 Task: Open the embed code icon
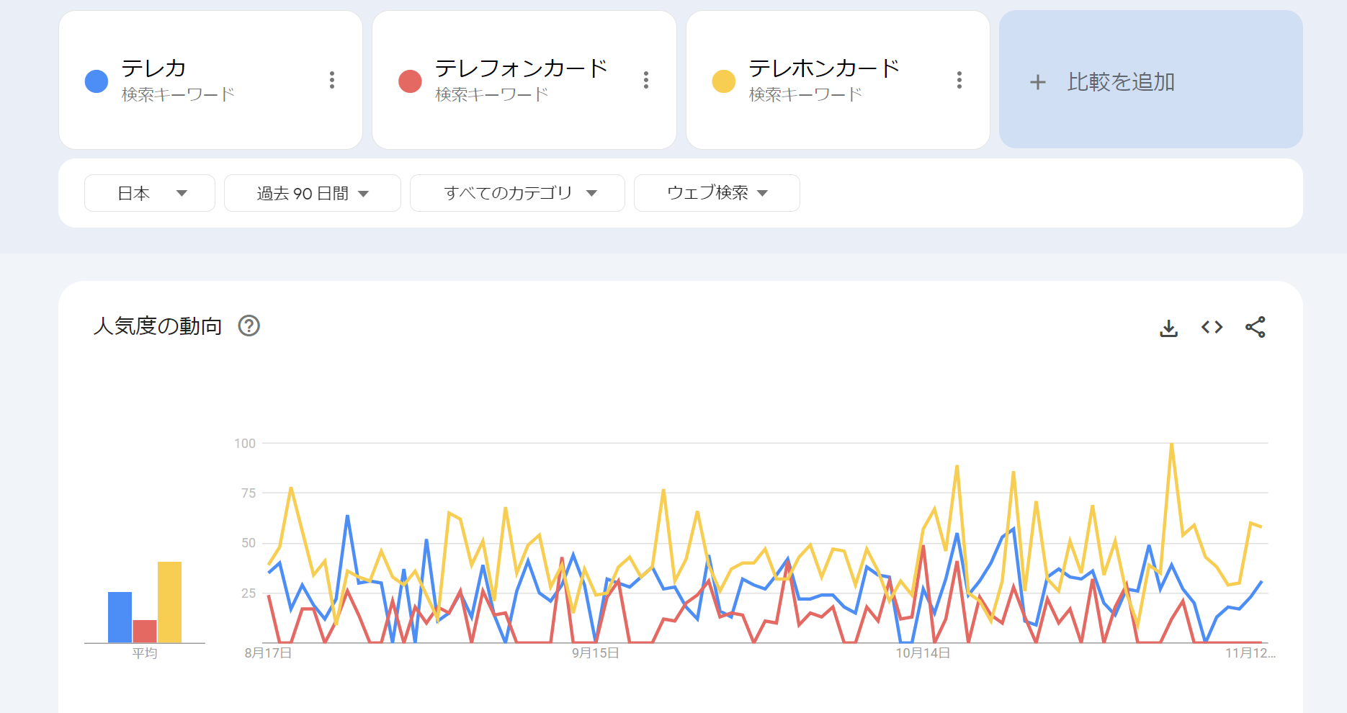click(1212, 328)
